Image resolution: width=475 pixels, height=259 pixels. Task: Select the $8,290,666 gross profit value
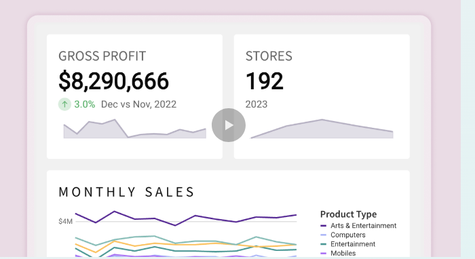point(113,81)
